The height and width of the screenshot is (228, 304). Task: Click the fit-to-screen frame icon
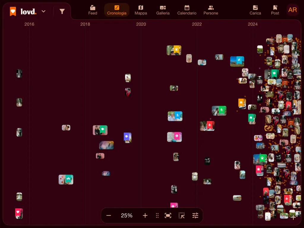tap(168, 216)
